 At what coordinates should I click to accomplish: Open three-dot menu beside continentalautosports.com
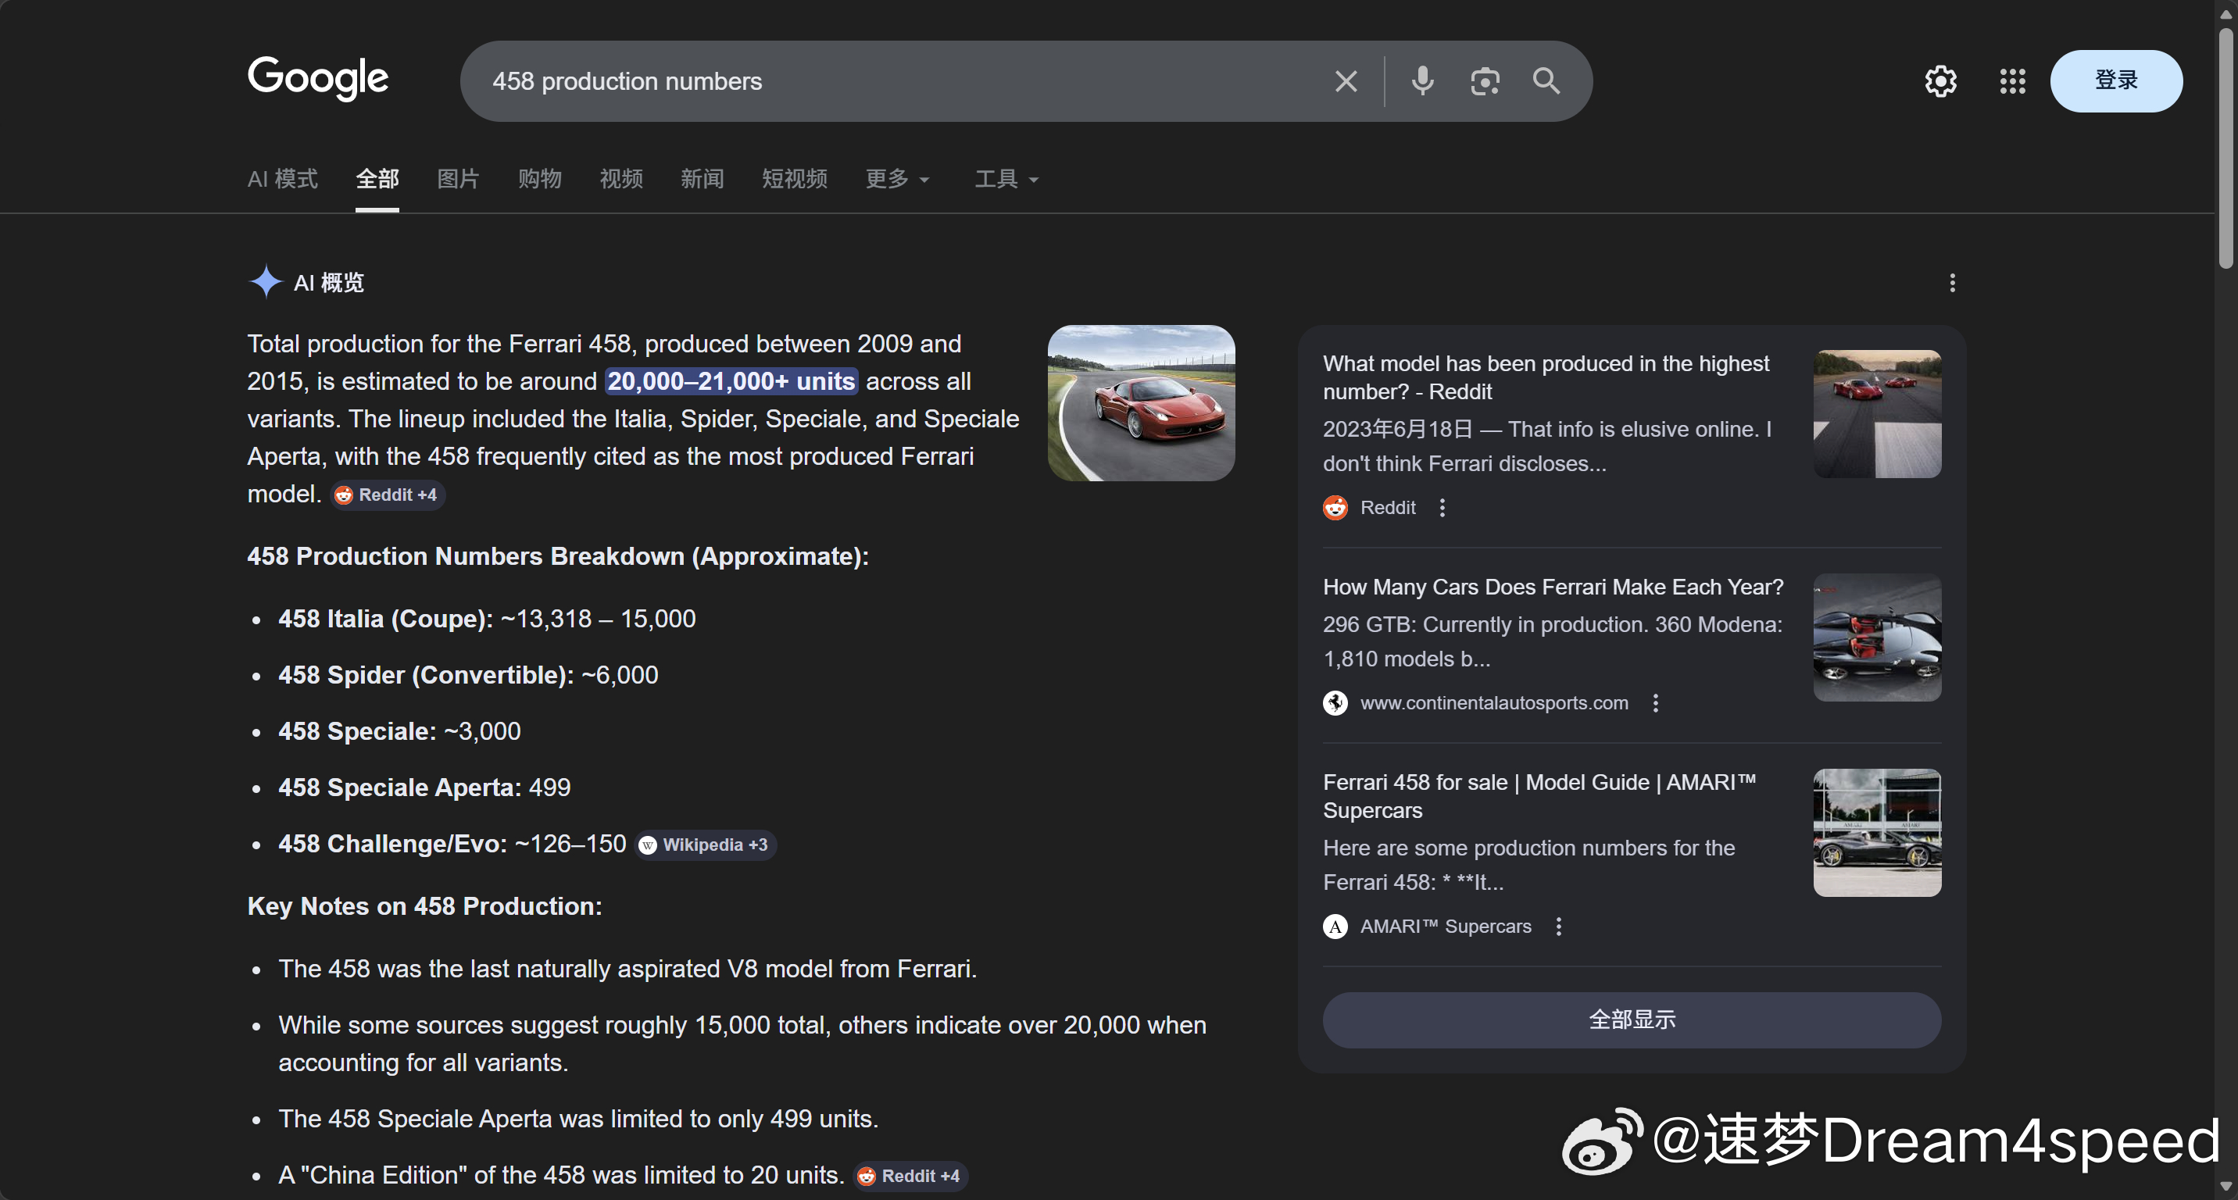click(x=1656, y=703)
